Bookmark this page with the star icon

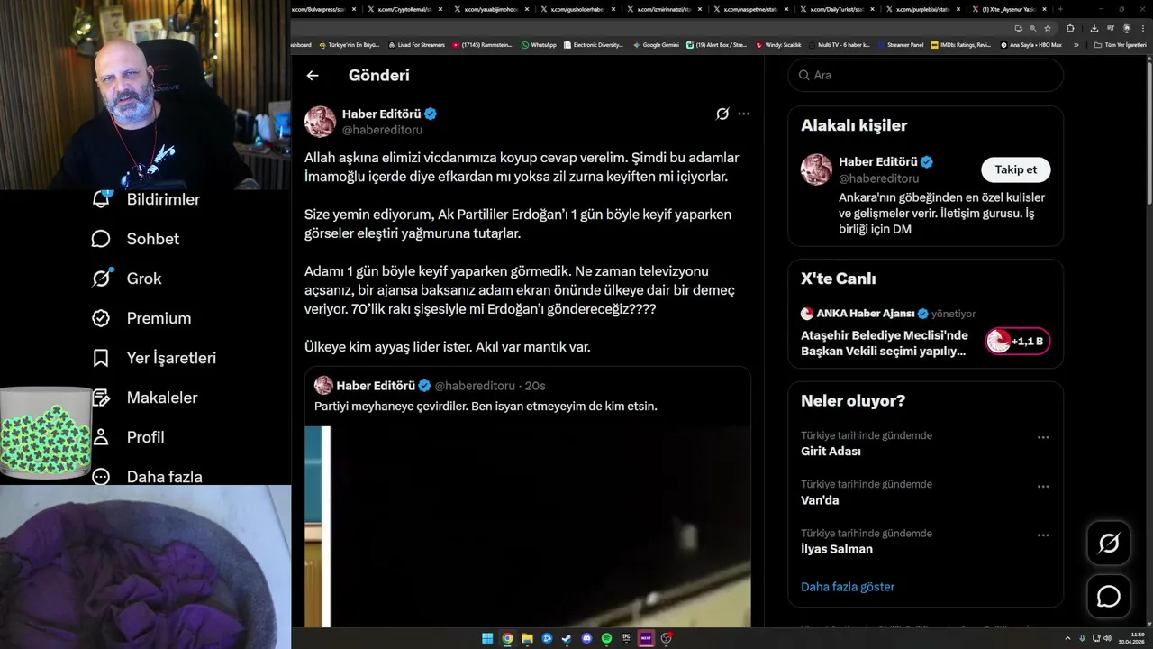pyautogui.click(x=1048, y=29)
